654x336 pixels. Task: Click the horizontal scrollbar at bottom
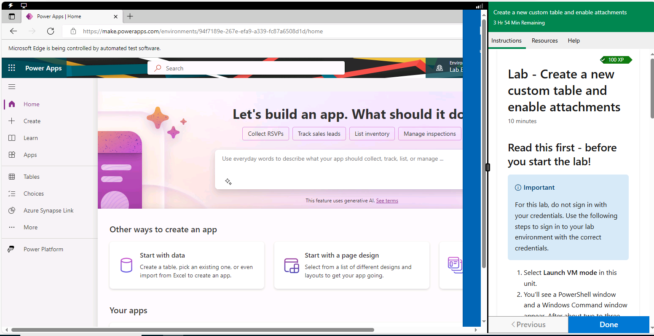[x=193, y=330]
